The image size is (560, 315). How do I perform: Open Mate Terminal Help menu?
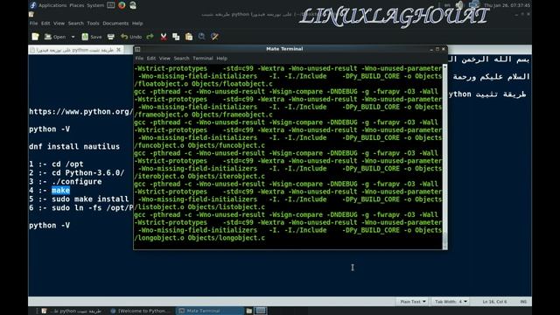point(221,59)
